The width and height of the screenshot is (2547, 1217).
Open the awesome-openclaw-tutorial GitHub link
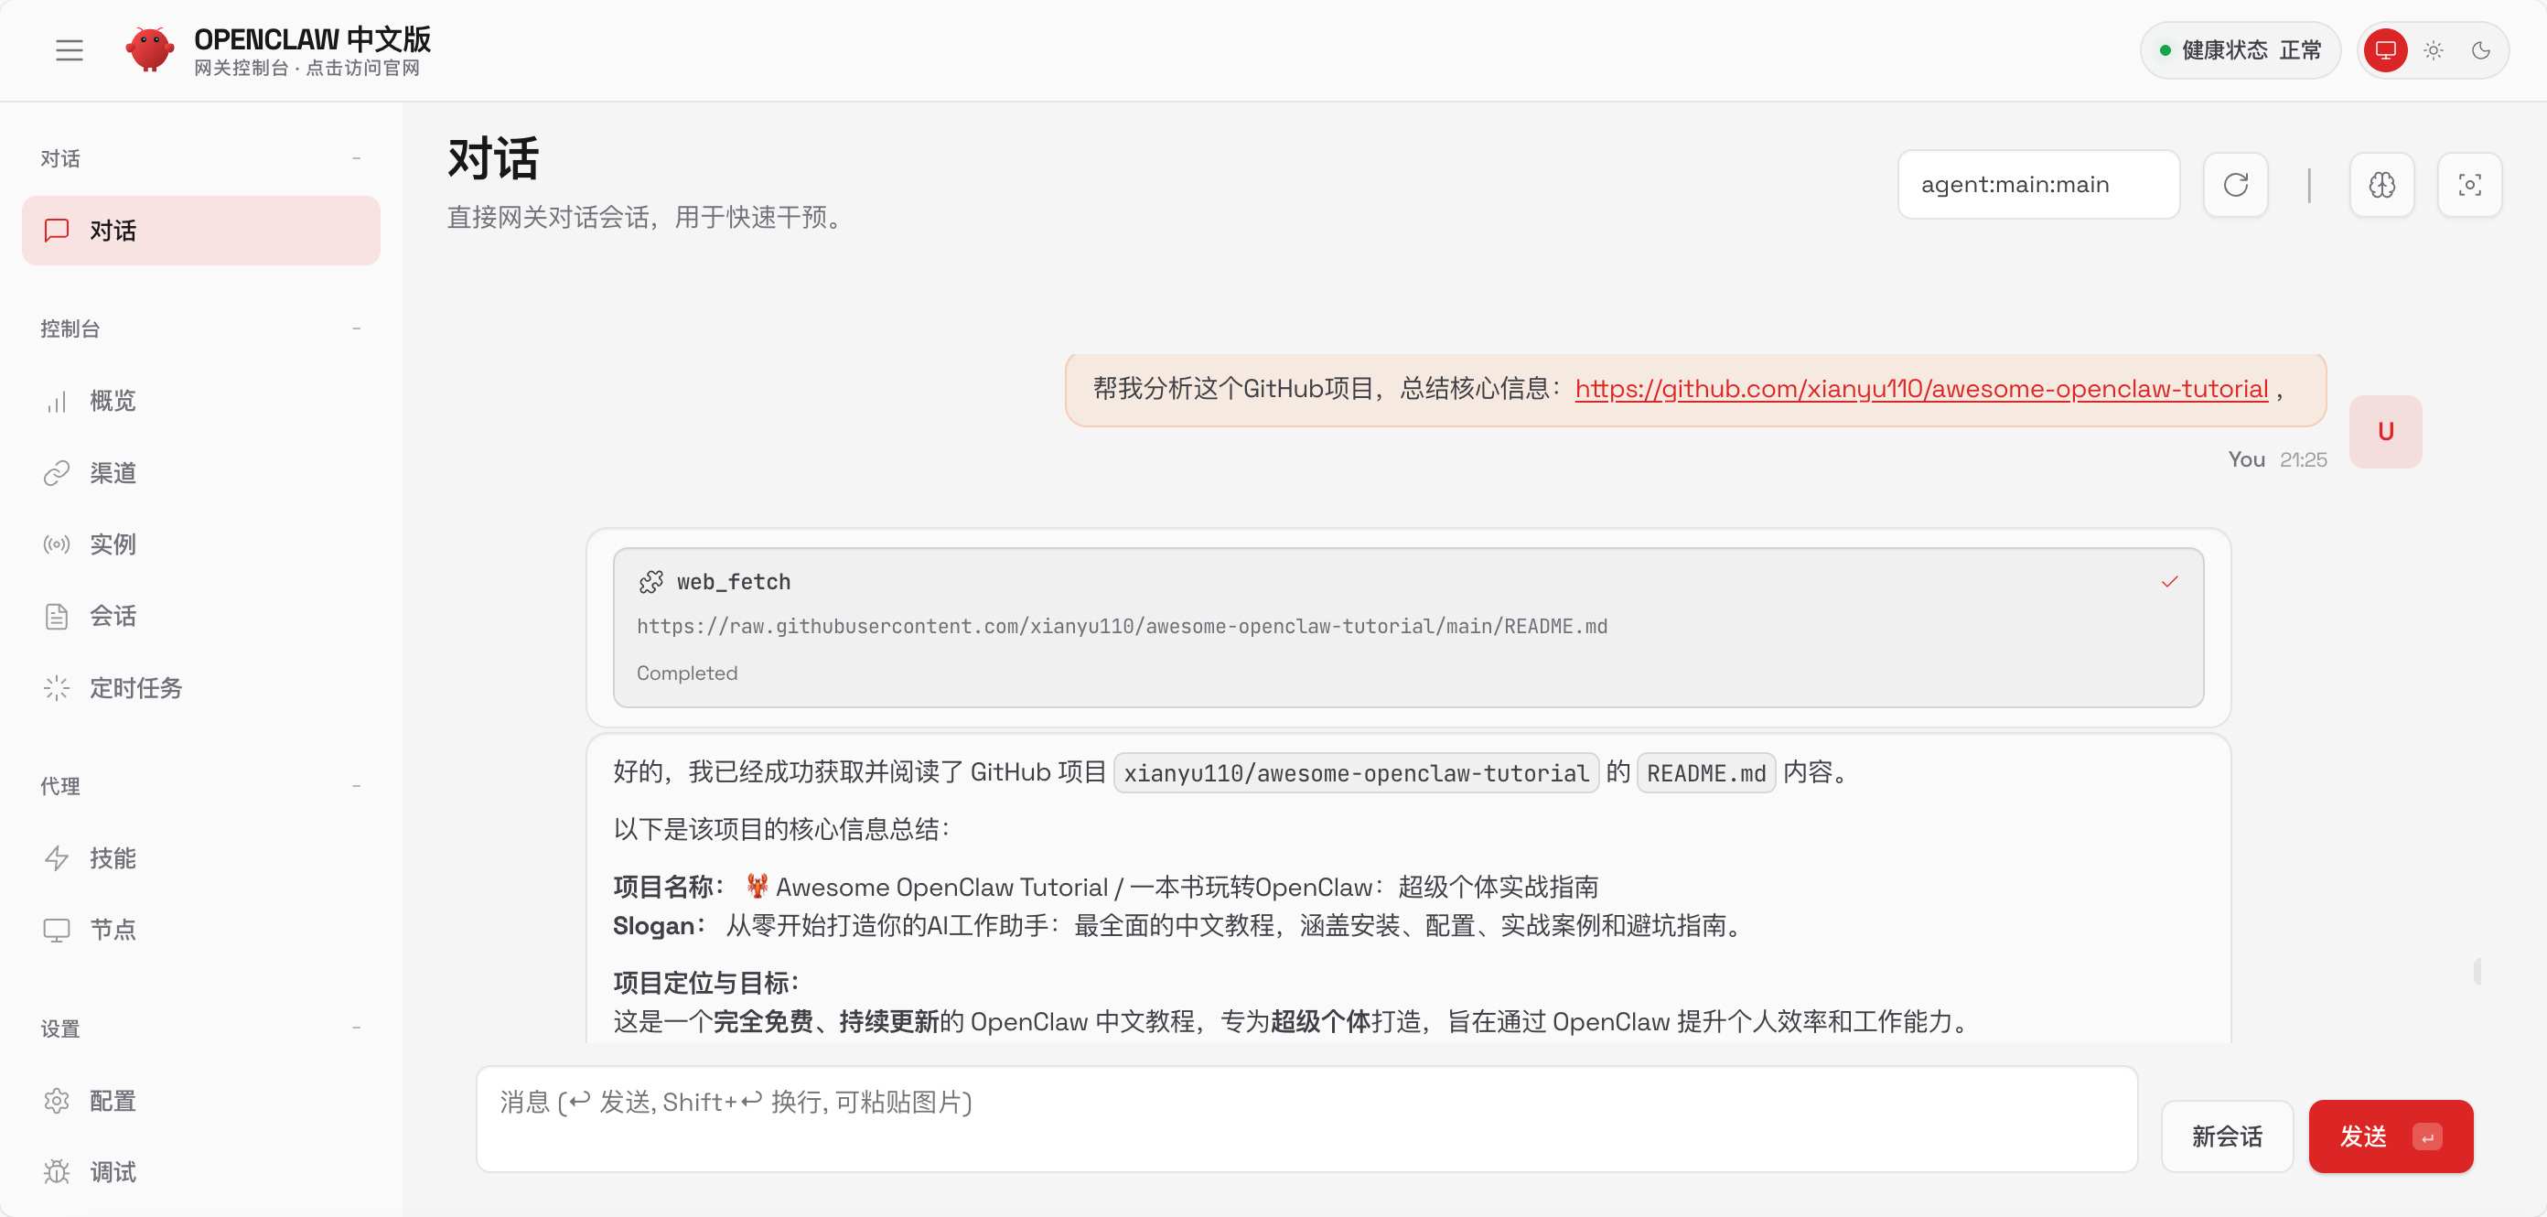click(x=1920, y=390)
